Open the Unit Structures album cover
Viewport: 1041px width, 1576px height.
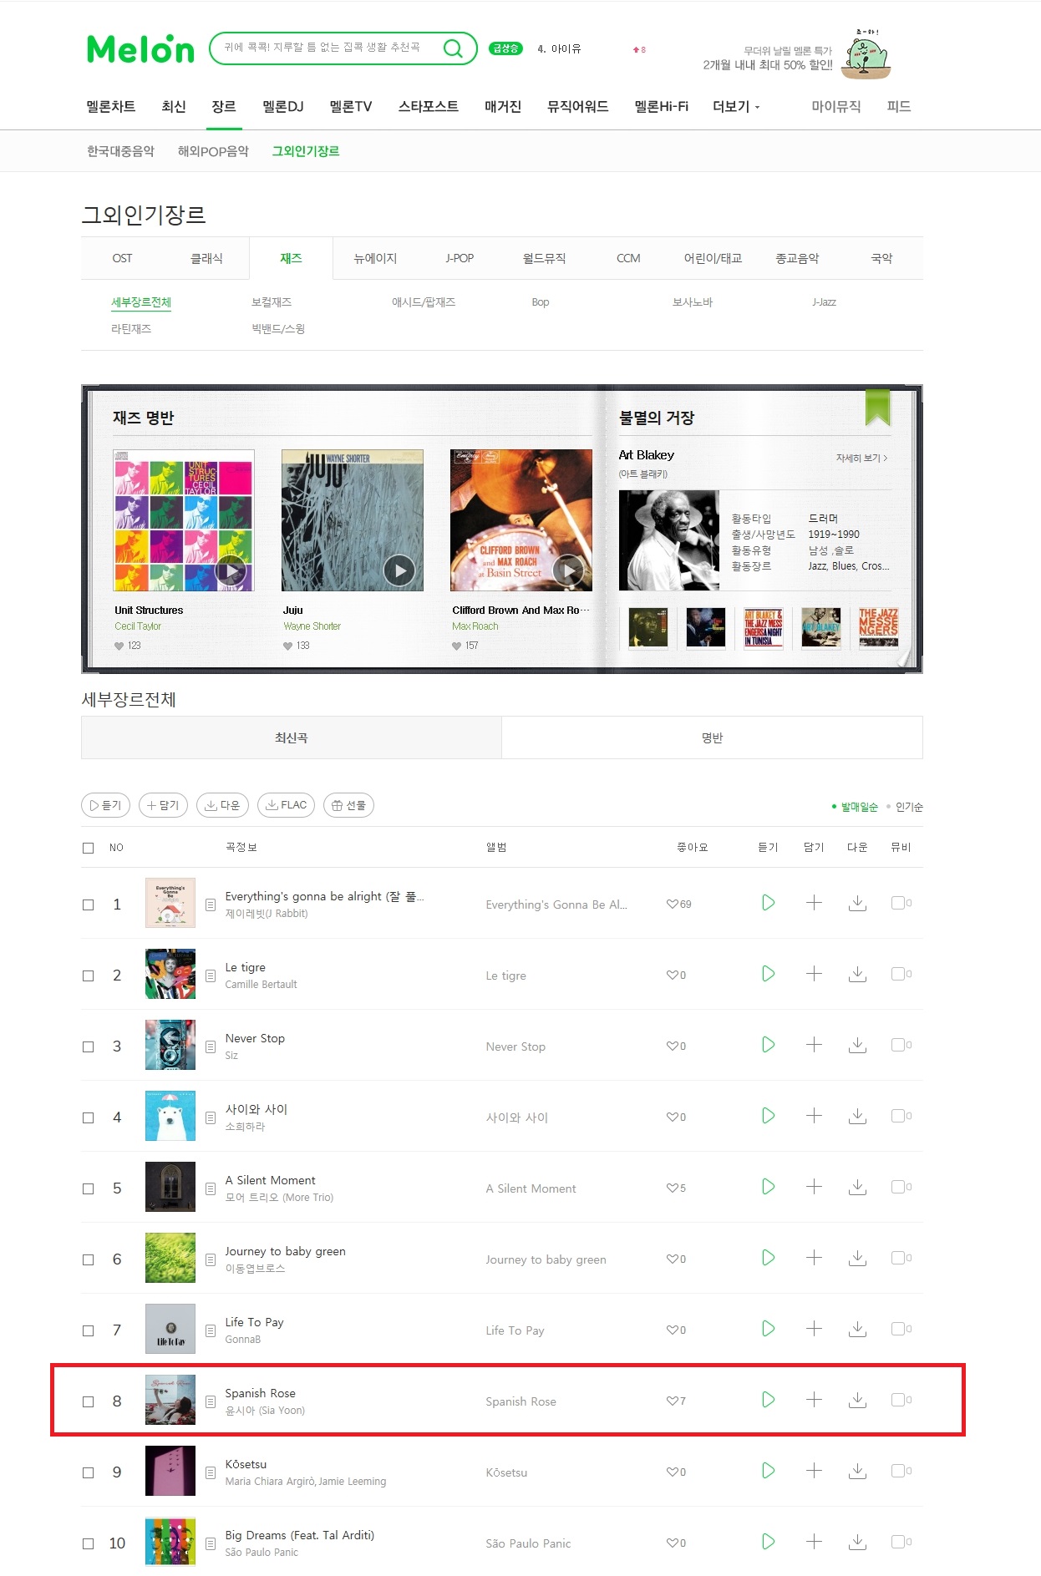(184, 520)
